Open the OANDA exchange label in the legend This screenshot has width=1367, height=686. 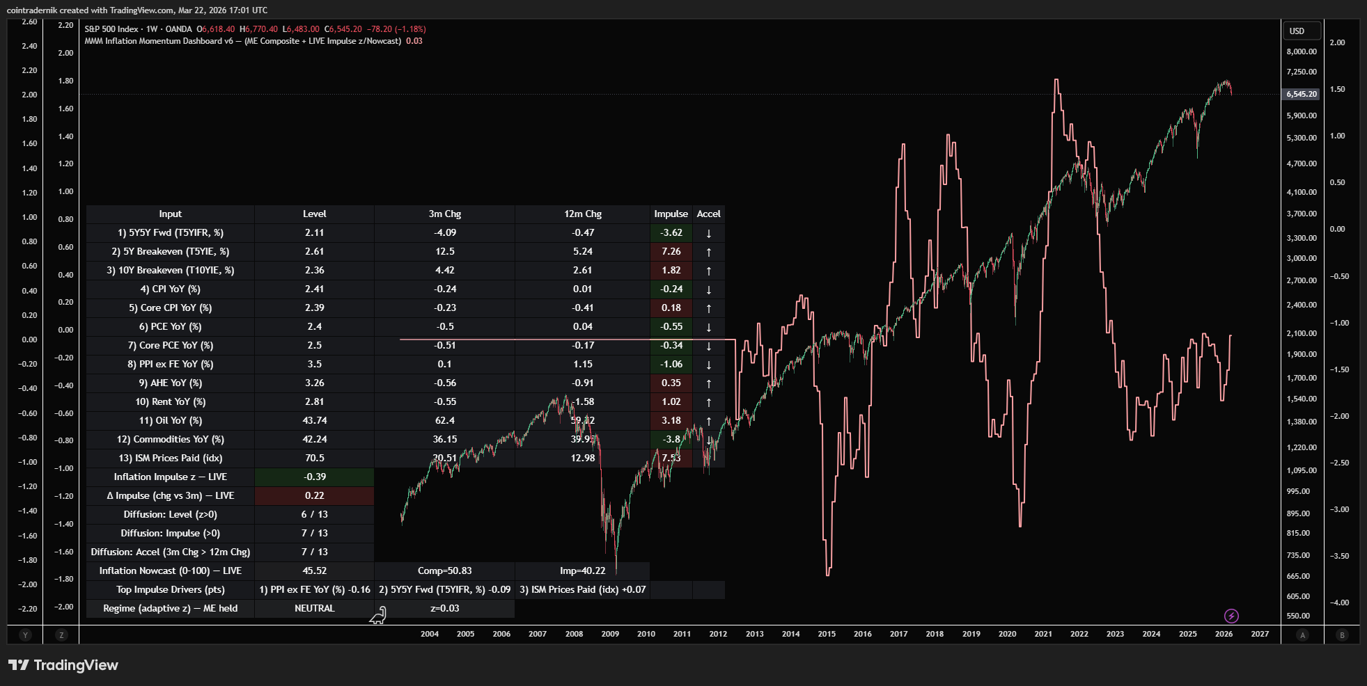click(178, 29)
